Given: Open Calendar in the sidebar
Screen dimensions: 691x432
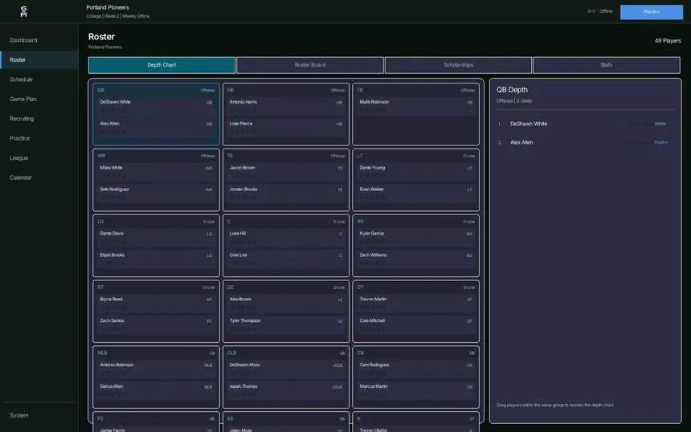Looking at the screenshot, I should [21, 177].
